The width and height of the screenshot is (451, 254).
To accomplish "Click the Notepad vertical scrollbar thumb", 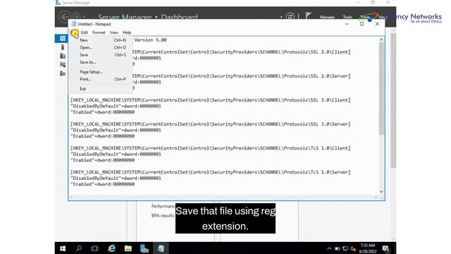I will pyautogui.click(x=381, y=89).
